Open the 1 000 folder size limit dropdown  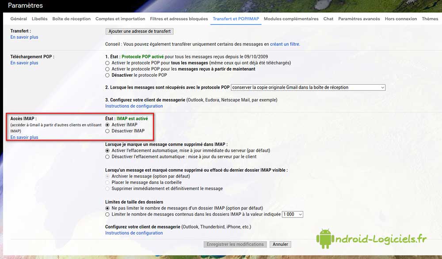pos(293,214)
